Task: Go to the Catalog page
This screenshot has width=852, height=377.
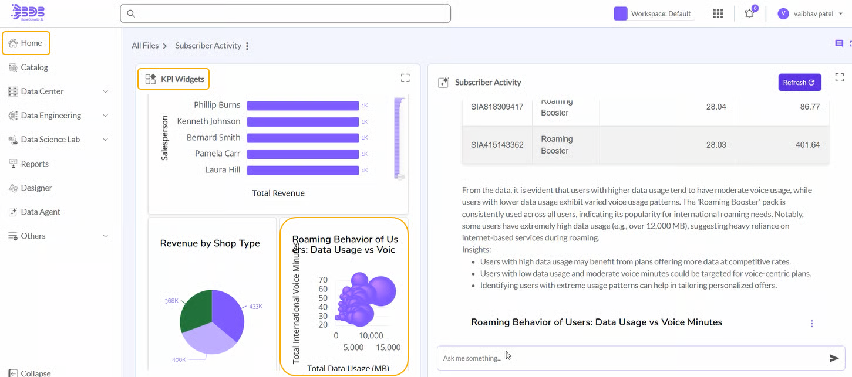Action: coord(34,67)
